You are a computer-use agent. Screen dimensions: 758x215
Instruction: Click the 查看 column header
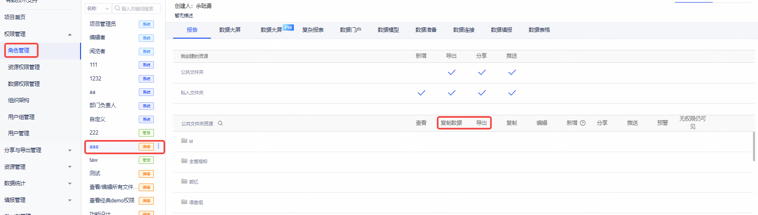click(x=421, y=123)
